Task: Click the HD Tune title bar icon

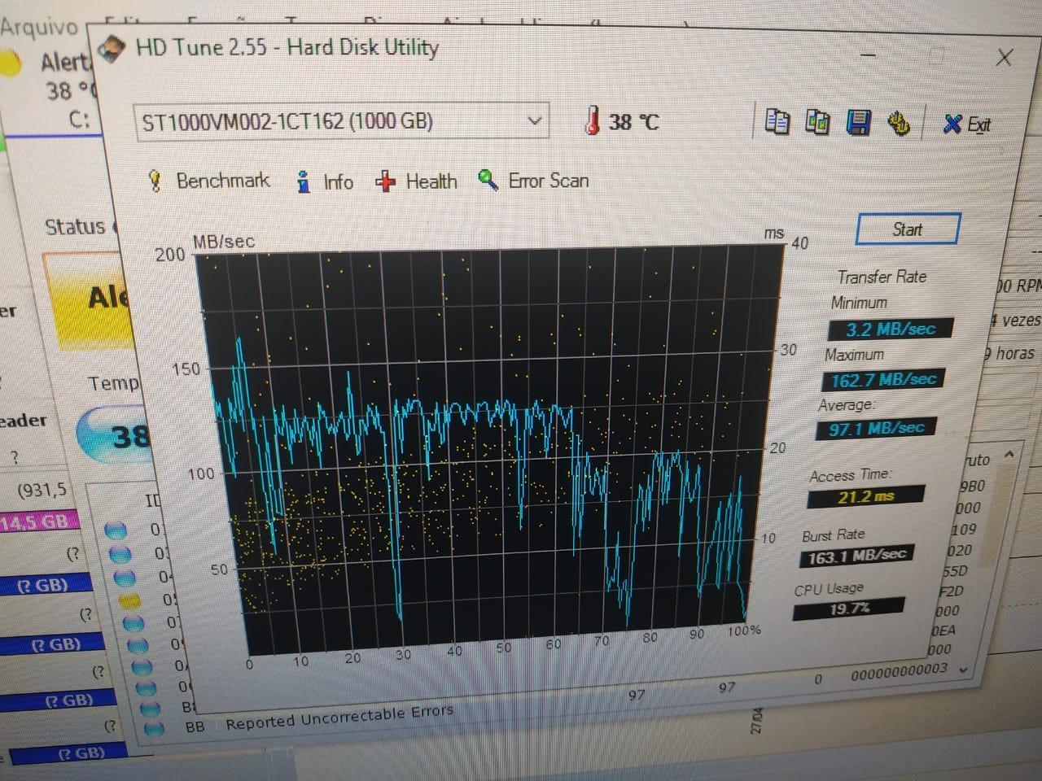Action: point(113,50)
